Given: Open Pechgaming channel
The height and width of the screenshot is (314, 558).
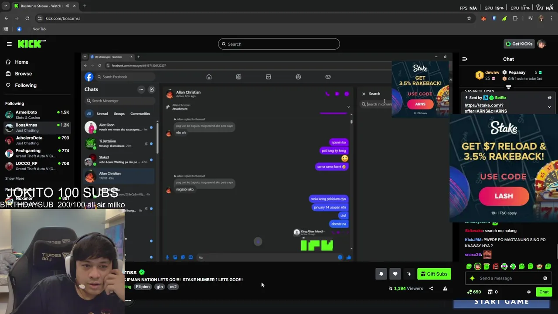Looking at the screenshot, I should click(x=37, y=153).
